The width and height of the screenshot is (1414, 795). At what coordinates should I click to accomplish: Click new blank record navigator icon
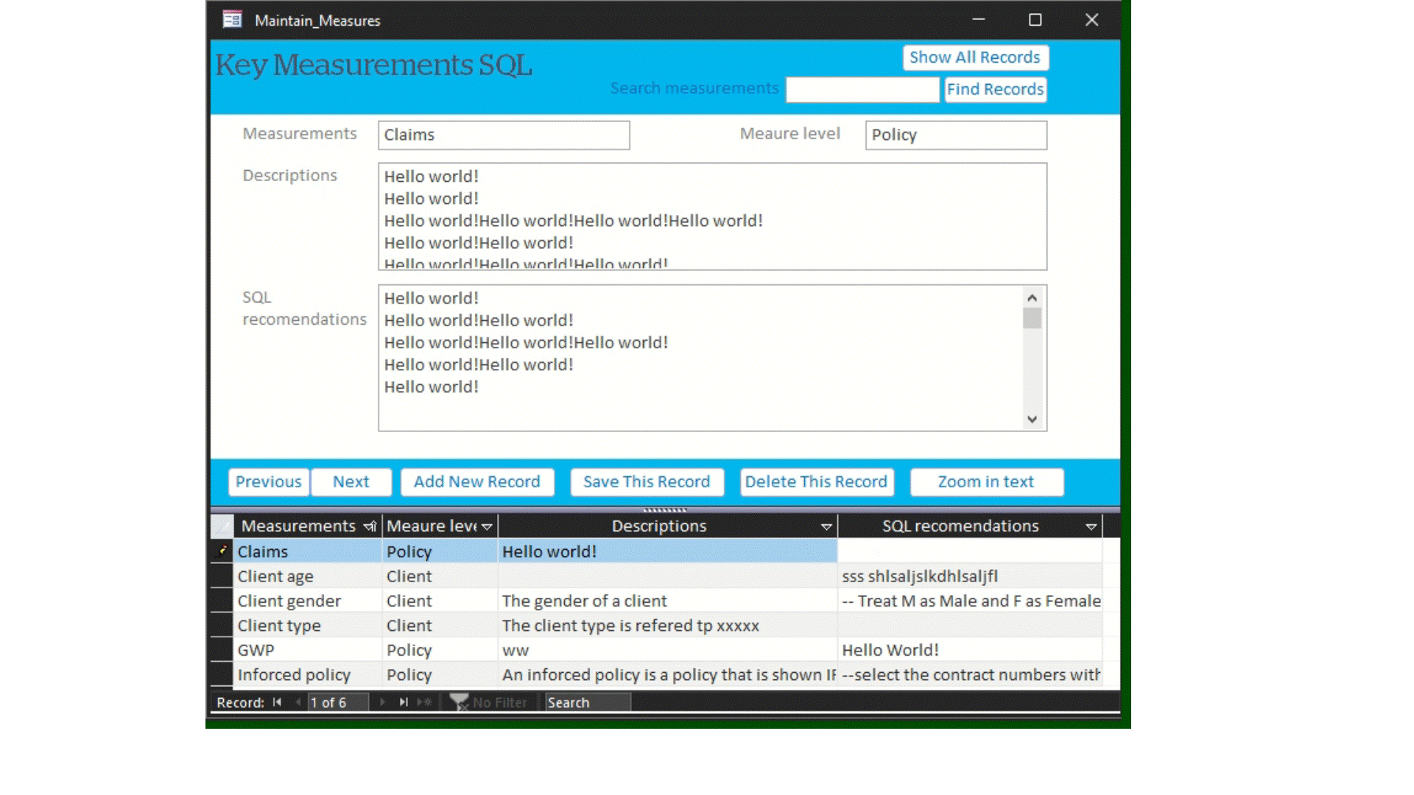click(x=425, y=702)
